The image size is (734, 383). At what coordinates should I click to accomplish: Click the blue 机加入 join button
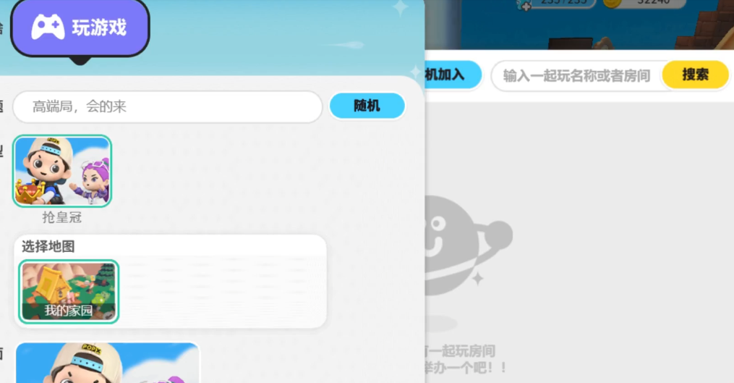[x=453, y=75]
